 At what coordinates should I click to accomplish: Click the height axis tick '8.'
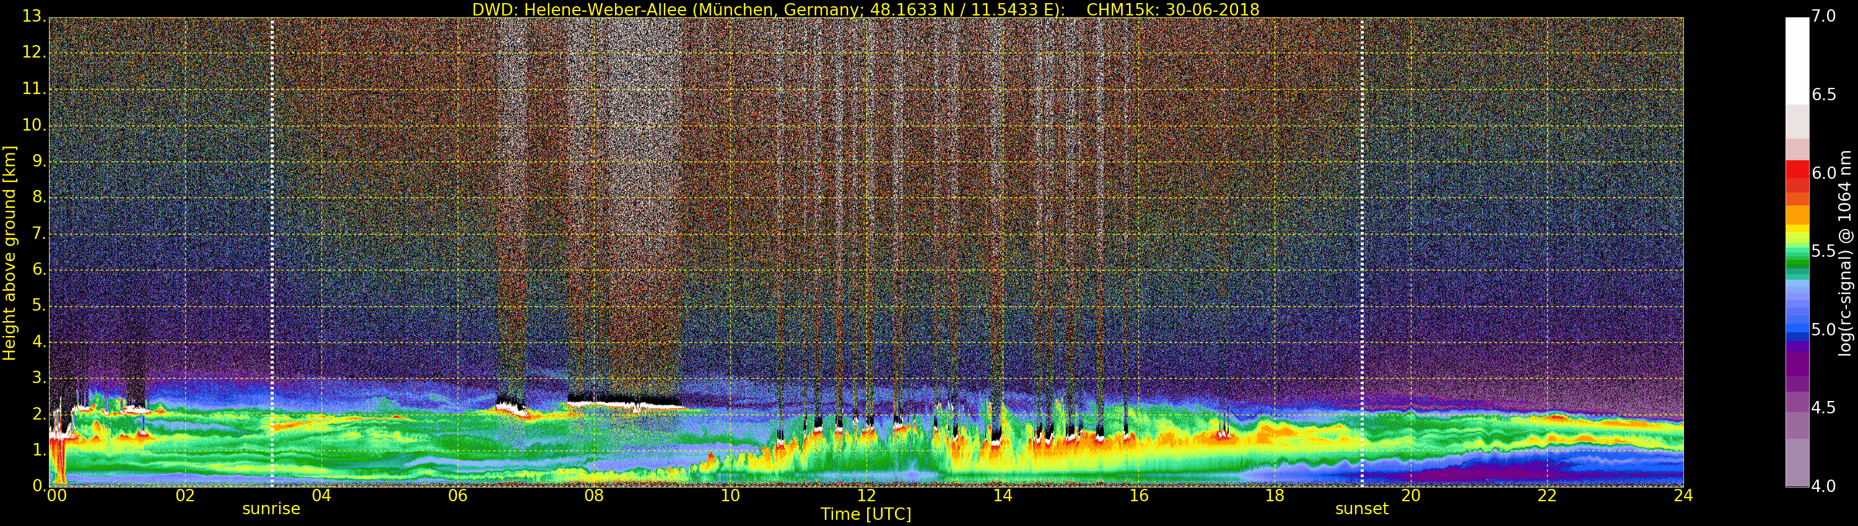[39, 197]
